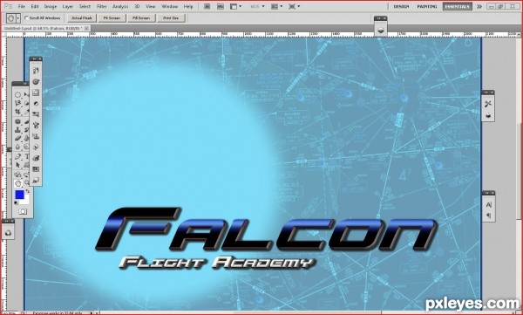Open the Help menu

coord(188,6)
